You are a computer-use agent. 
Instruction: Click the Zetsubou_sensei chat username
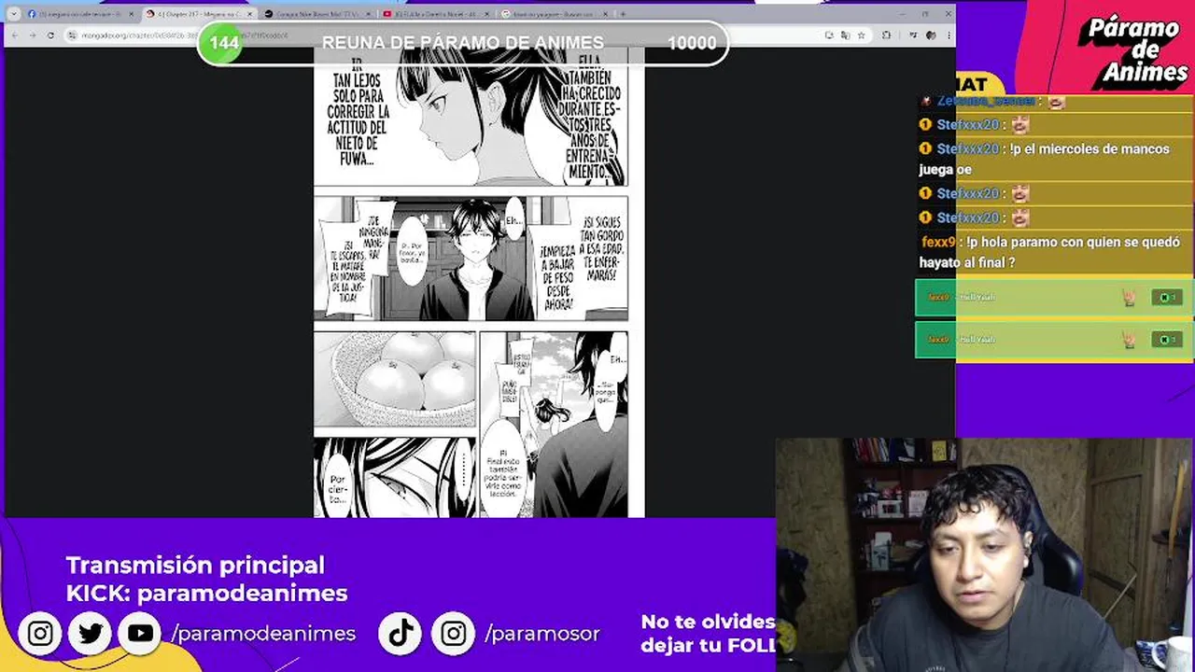click(986, 101)
